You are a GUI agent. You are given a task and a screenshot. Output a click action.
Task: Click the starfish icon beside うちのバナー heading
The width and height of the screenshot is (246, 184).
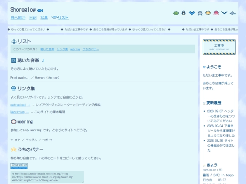14,149
